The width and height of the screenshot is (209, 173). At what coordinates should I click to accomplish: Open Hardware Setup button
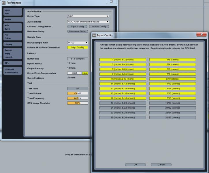coord(78,31)
